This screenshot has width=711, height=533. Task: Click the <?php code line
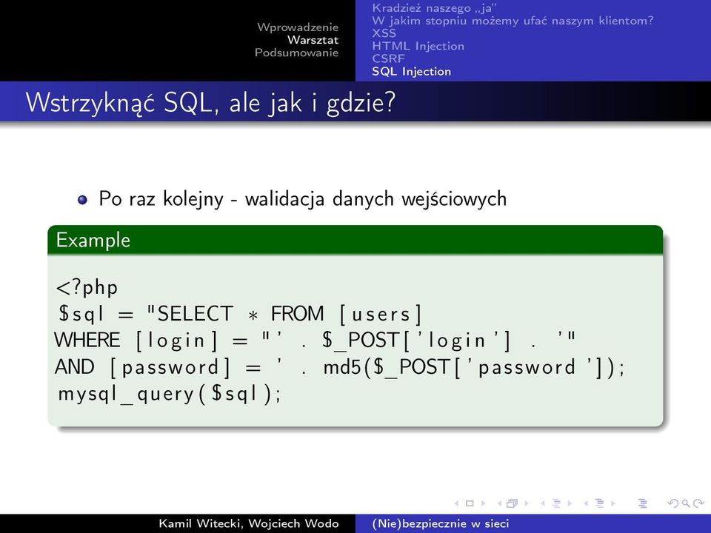point(87,288)
